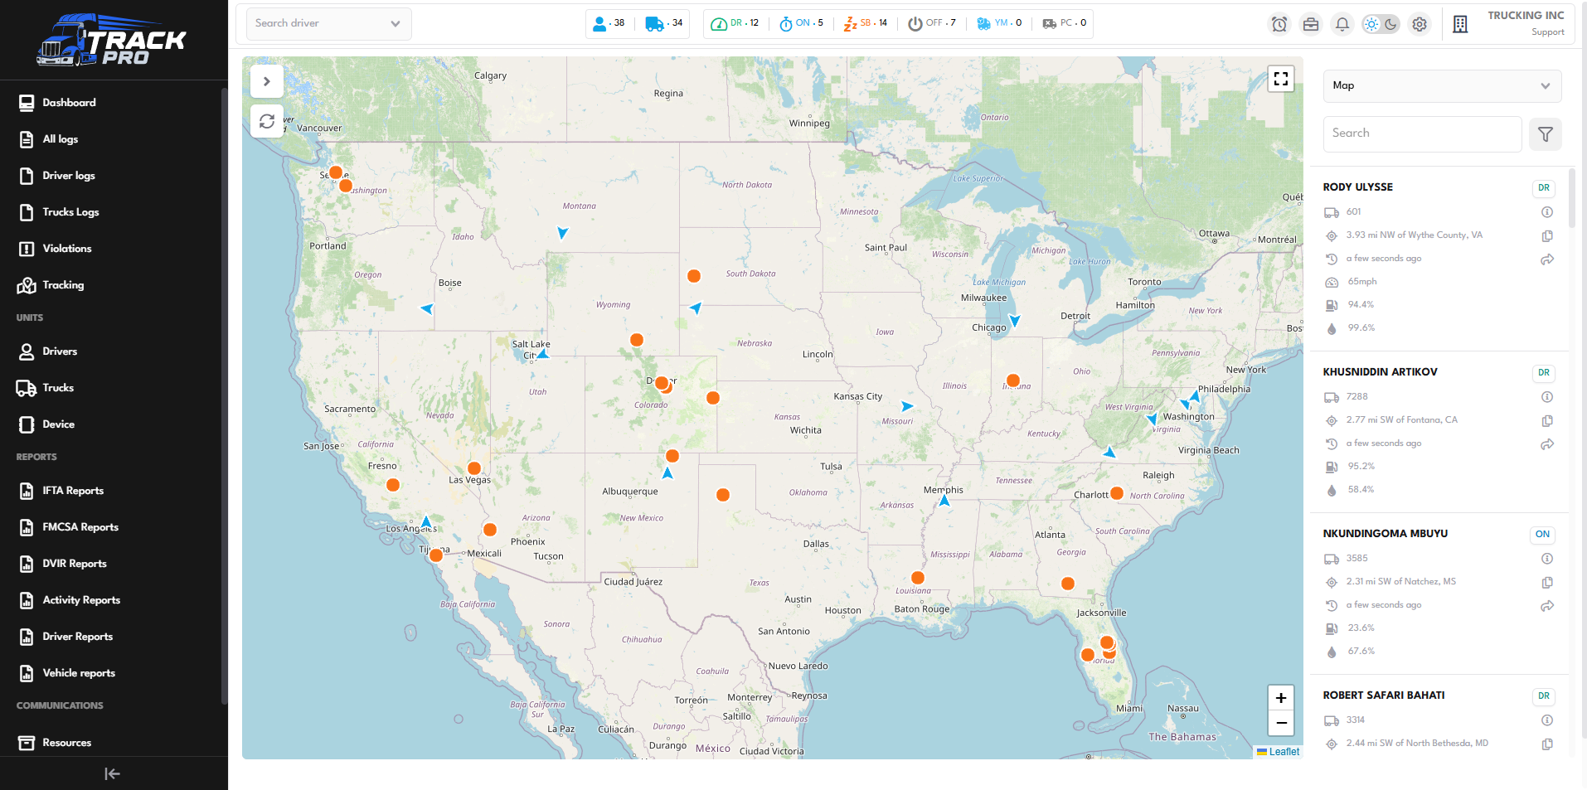This screenshot has width=1587, height=790.
Task: Switch to dark mode with moon toggle
Action: tap(1391, 24)
